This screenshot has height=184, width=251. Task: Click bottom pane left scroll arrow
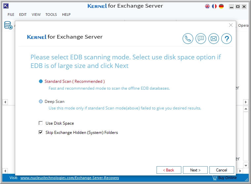[5, 171]
